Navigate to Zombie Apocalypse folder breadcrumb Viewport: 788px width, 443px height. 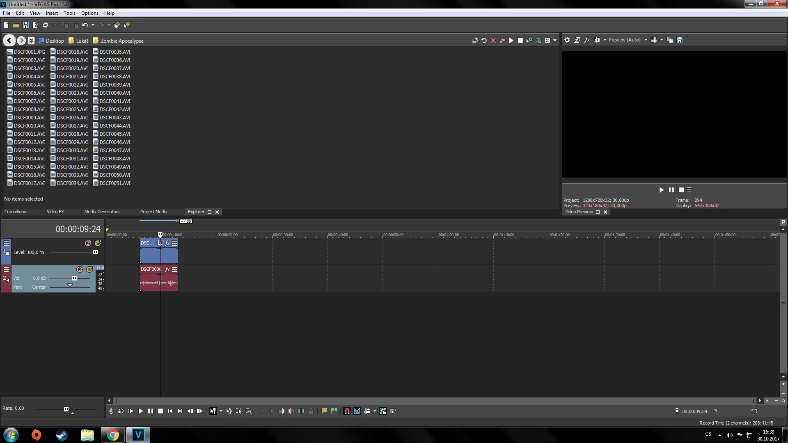click(121, 41)
